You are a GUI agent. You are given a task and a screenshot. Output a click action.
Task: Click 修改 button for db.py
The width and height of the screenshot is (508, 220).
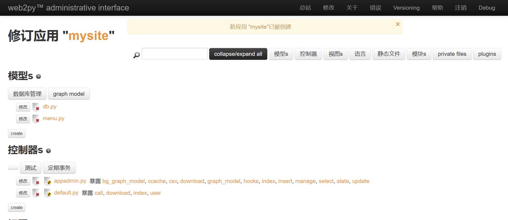(23, 107)
